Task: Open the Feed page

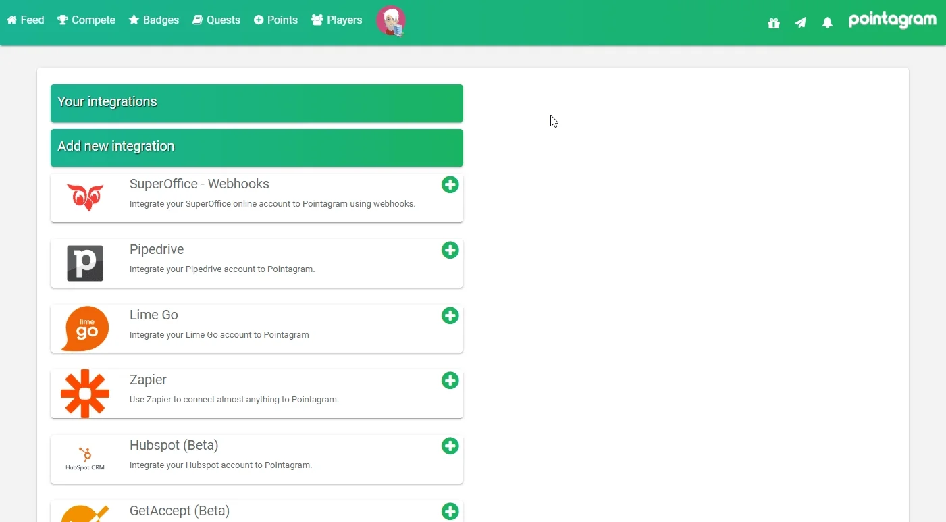Action: point(26,20)
